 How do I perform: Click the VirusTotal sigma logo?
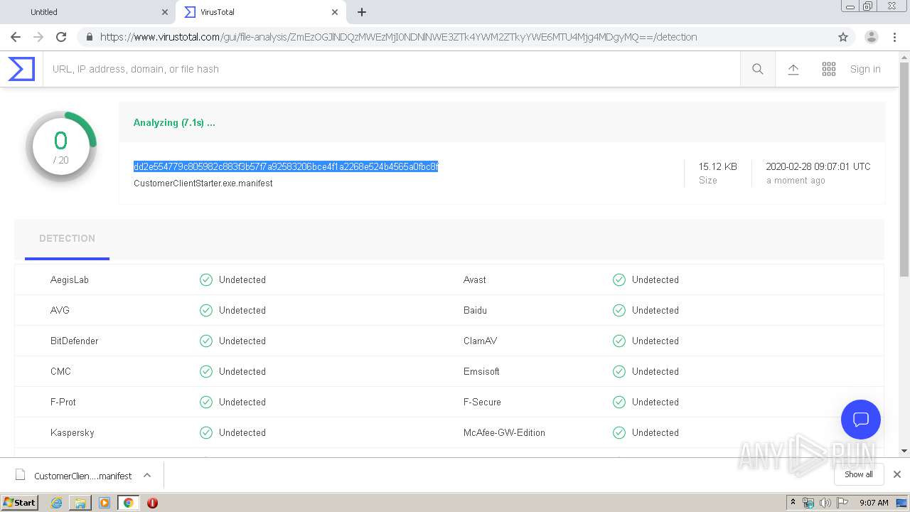pyautogui.click(x=21, y=69)
